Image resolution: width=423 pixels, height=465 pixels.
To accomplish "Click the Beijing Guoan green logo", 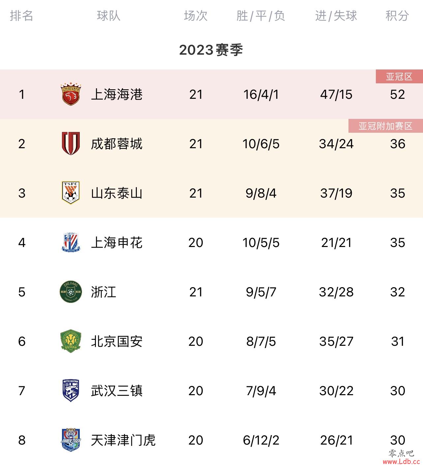I will [71, 341].
